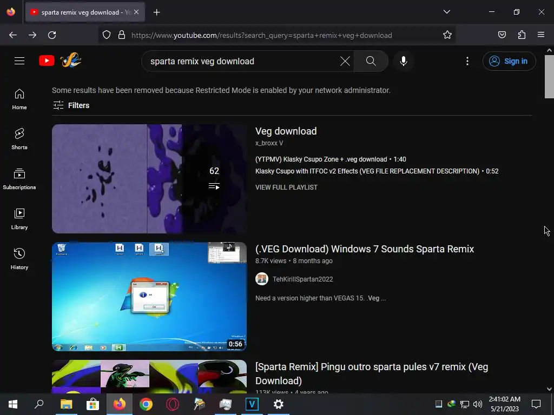Viewport: 554px width, 415px height.
Task: Click the page vertical scrollbar thumb
Action: click(549, 76)
